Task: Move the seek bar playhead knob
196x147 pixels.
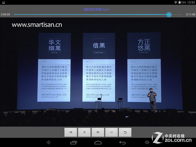Action: pos(169,15)
